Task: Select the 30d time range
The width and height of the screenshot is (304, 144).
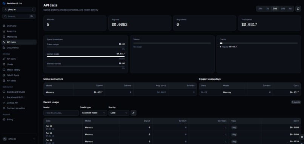Action: (x=275, y=9)
